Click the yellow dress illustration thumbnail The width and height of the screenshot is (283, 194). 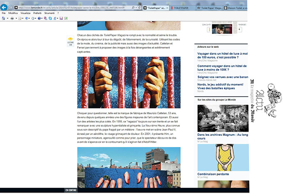[223, 157]
